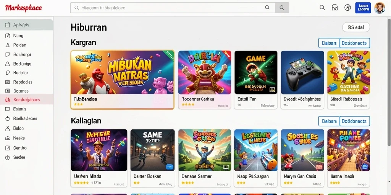The height and width of the screenshot is (195, 391).
Task: Click the circular figure icon in header
Action: coord(347,8)
